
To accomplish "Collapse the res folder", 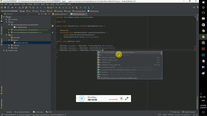I will tap(6, 35).
